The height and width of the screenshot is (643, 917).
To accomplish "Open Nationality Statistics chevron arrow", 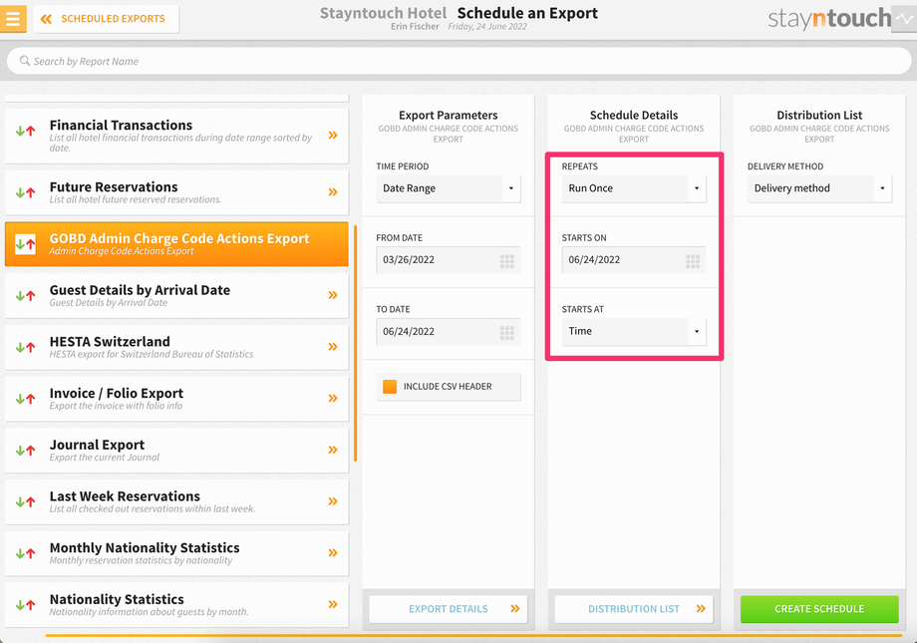I will pyautogui.click(x=333, y=604).
